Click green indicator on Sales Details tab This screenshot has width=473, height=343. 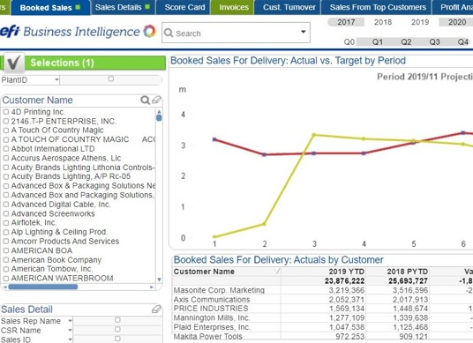(147, 7)
